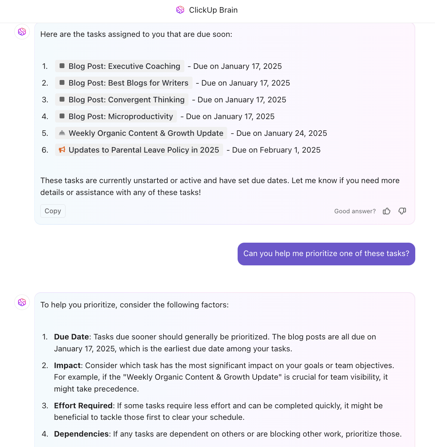Screen dimensions: 435x447
Task: Open Updates to Parental Leave Policy task
Action: pyautogui.click(x=144, y=150)
